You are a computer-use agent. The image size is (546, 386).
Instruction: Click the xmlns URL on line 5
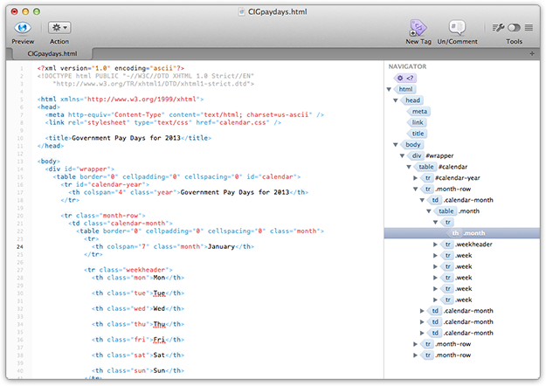pyautogui.click(x=142, y=100)
